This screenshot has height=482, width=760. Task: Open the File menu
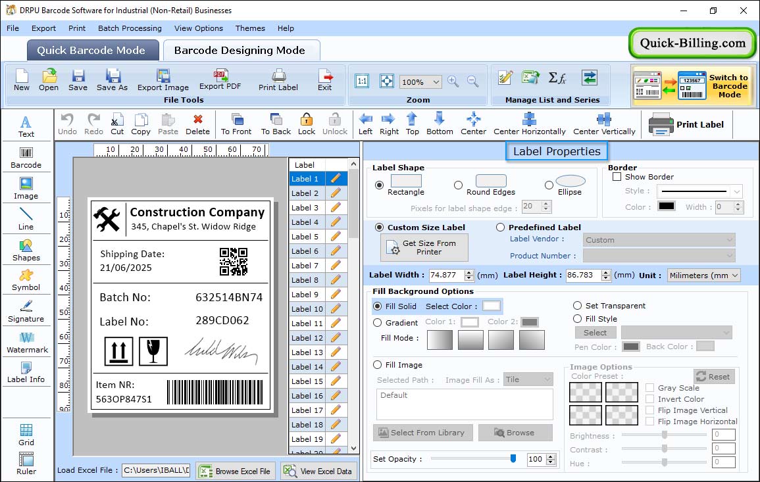point(13,28)
